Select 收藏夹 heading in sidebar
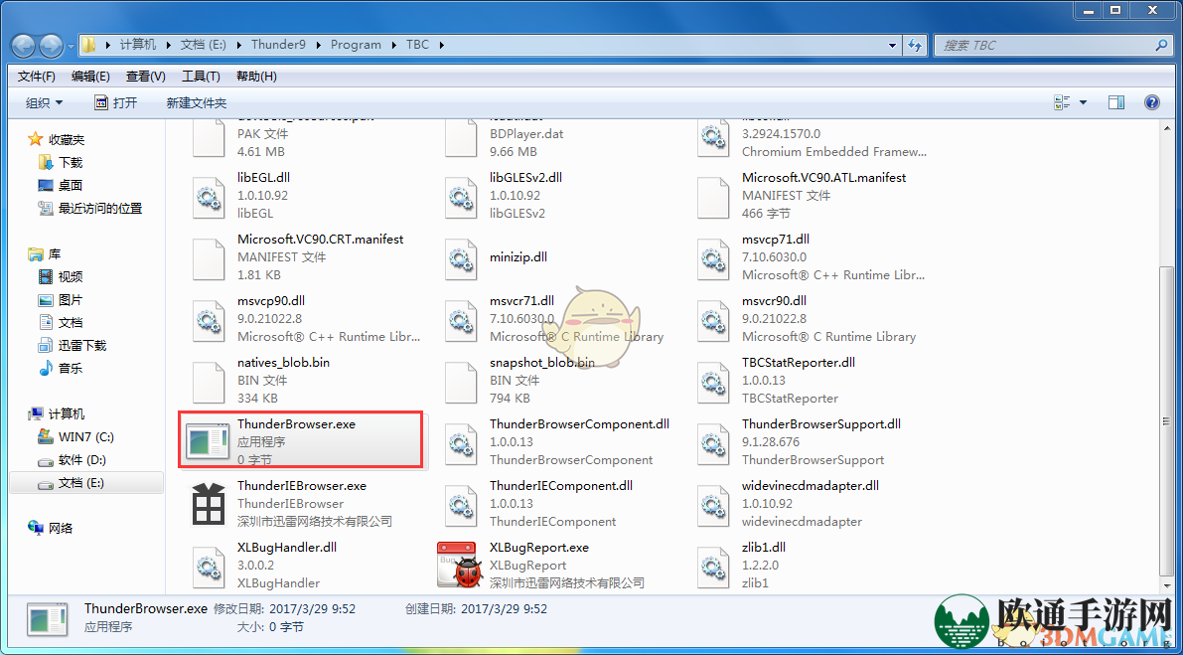This screenshot has height=655, width=1183. tap(67, 139)
